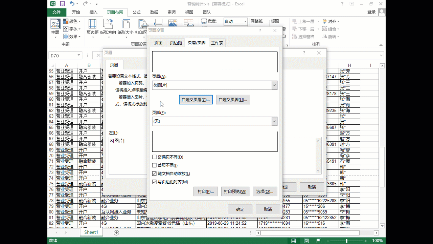Open the 审阅 Review ribbon tab

(172, 12)
